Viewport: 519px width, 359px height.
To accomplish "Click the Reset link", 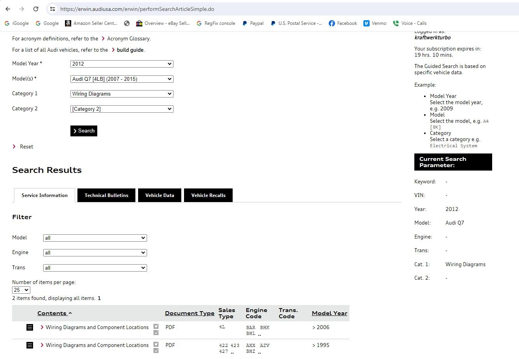I will tap(26, 147).
